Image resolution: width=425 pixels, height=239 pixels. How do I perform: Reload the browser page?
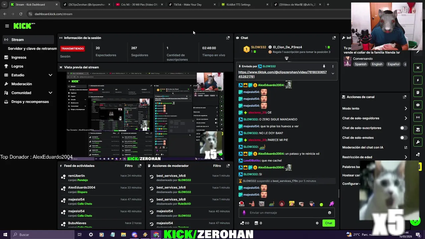coord(21,14)
